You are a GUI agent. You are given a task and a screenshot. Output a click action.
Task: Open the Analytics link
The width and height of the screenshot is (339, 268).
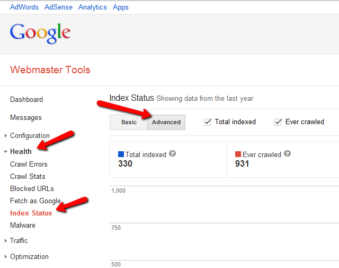point(93,7)
